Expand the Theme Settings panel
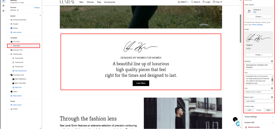277x129 pixels. pyautogui.click(x=259, y=117)
